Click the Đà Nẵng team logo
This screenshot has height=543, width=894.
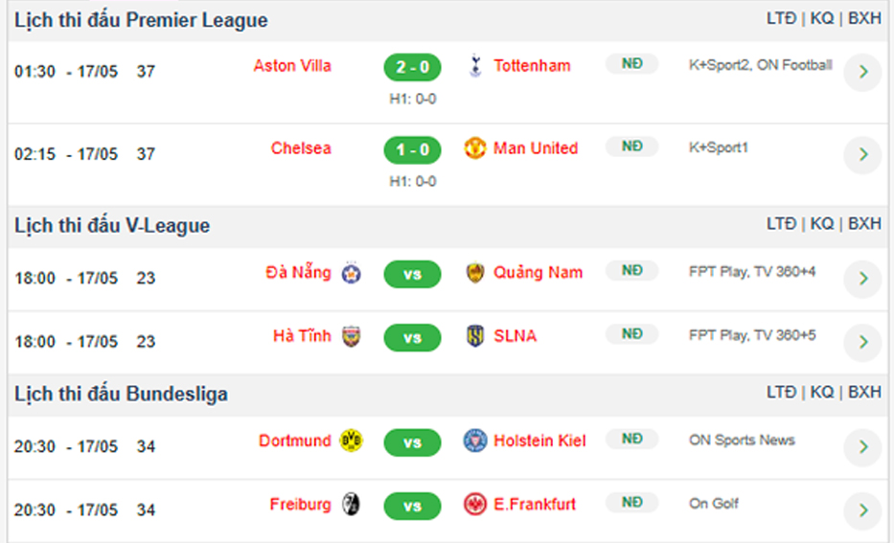pos(352,274)
